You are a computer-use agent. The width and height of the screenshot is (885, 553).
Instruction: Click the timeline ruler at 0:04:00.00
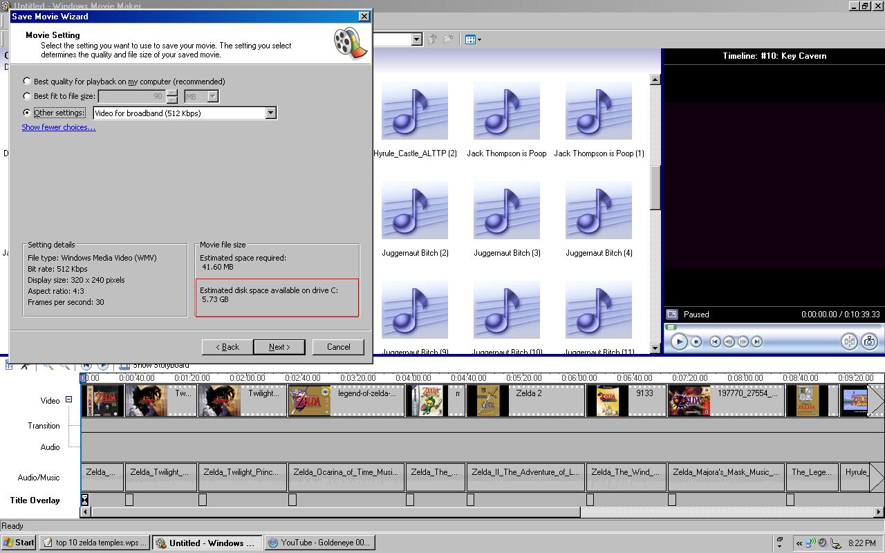(413, 378)
